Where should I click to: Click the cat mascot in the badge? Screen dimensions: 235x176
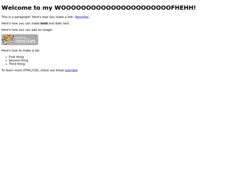coord(8,40)
